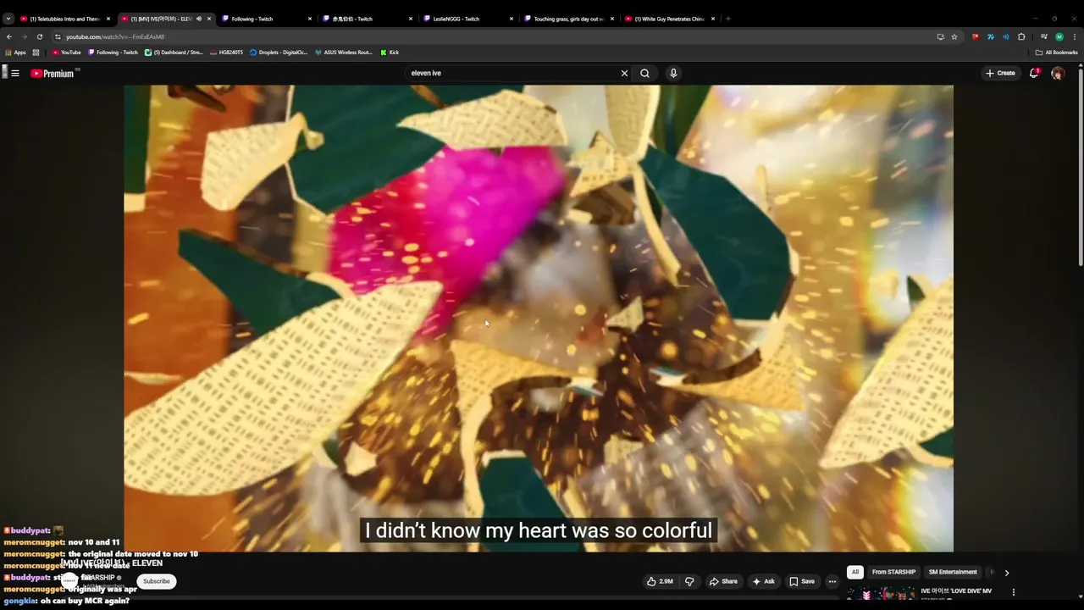1084x610 pixels.
Task: Open the Dashboard / Stre... bookmark
Action: 174,53
